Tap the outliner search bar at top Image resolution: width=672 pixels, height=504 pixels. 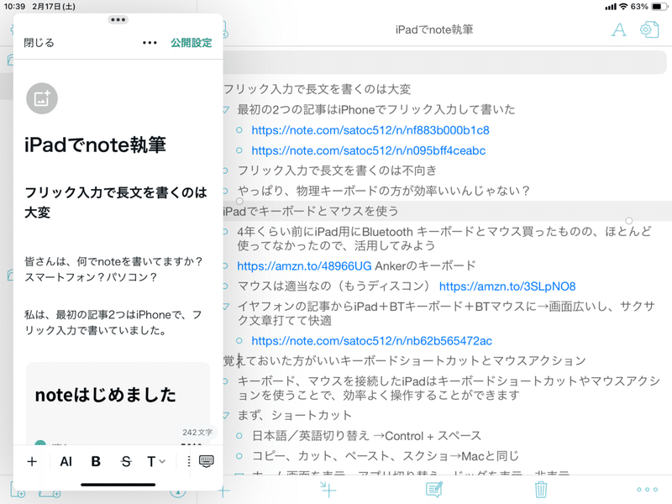coord(445,62)
